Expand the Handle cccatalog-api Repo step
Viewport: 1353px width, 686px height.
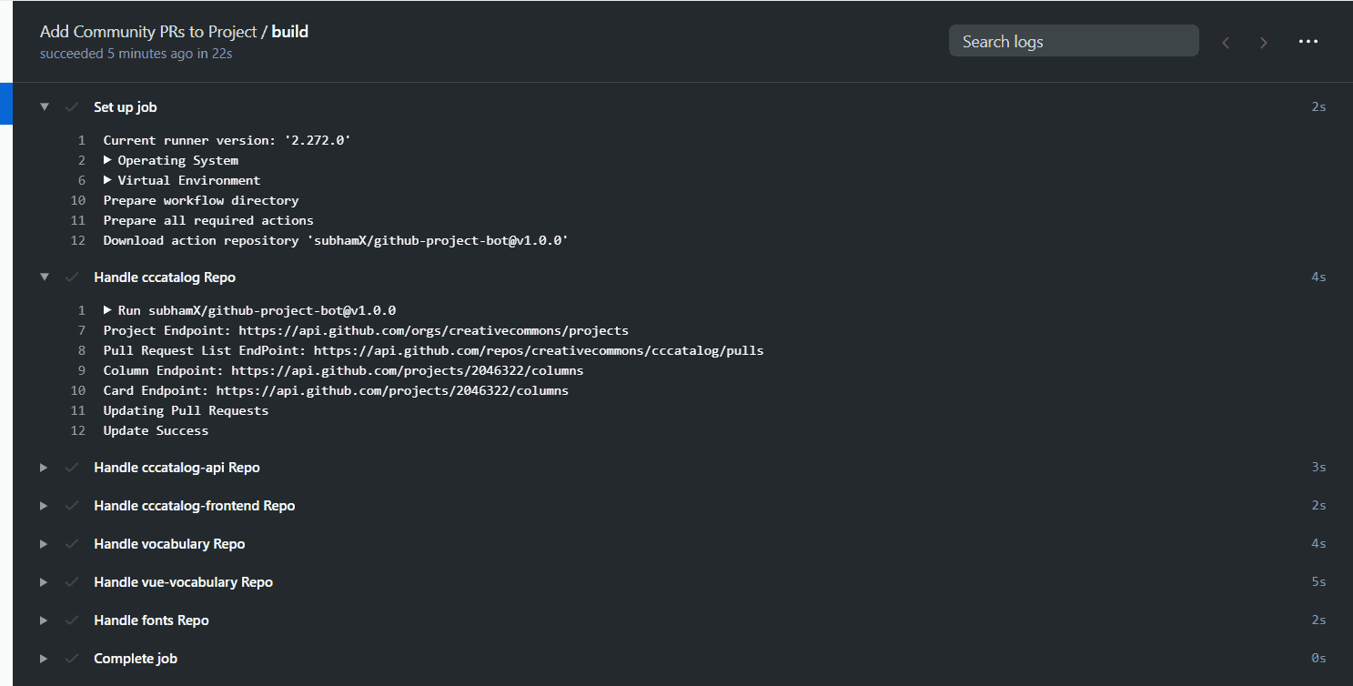tap(44, 468)
